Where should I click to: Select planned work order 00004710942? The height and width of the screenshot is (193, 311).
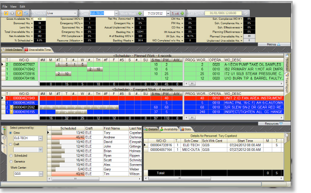tap(24, 69)
